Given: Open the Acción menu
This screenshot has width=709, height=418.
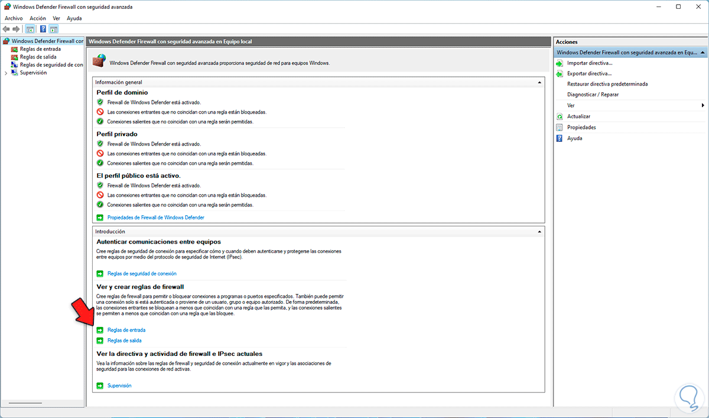Looking at the screenshot, I should tap(37, 18).
